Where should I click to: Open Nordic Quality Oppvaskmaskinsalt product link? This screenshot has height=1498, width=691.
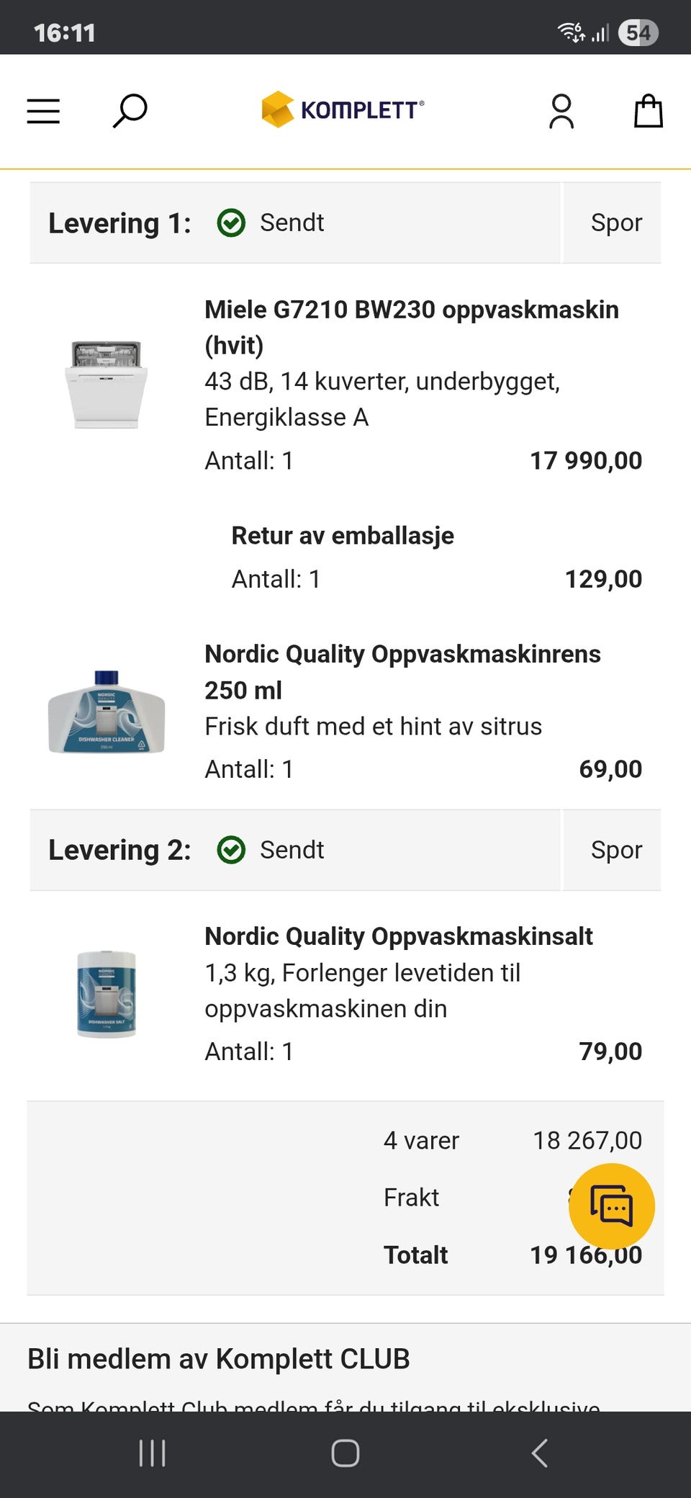click(398, 937)
